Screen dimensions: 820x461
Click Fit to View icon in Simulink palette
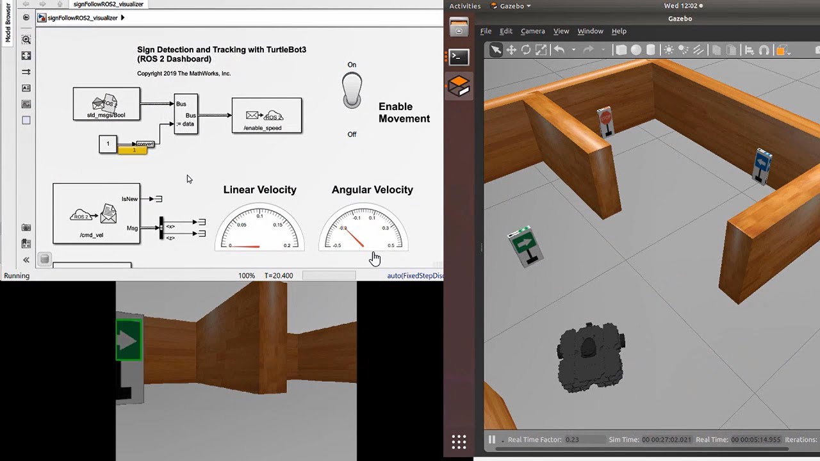(x=26, y=56)
